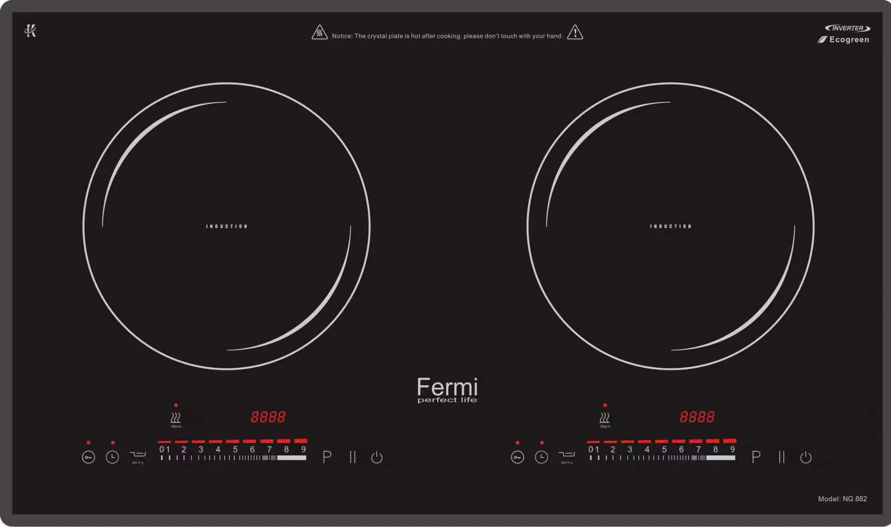Click the right burner's 8888 display
The image size is (891, 527).
[697, 417]
